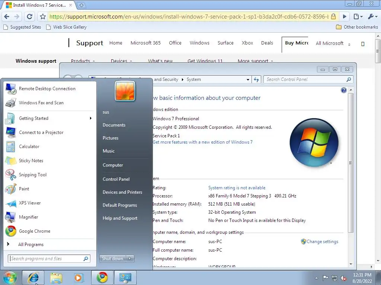Open Office nav item
Image resolution: width=381 pixels, height=285 pixels.
(x=175, y=43)
